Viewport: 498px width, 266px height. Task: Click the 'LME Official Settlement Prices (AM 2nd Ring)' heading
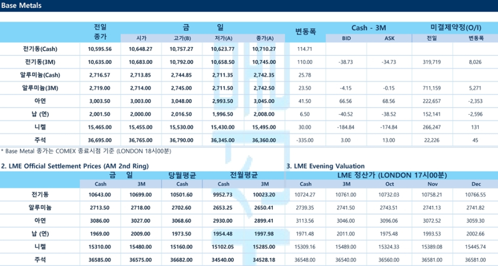(x=75, y=166)
